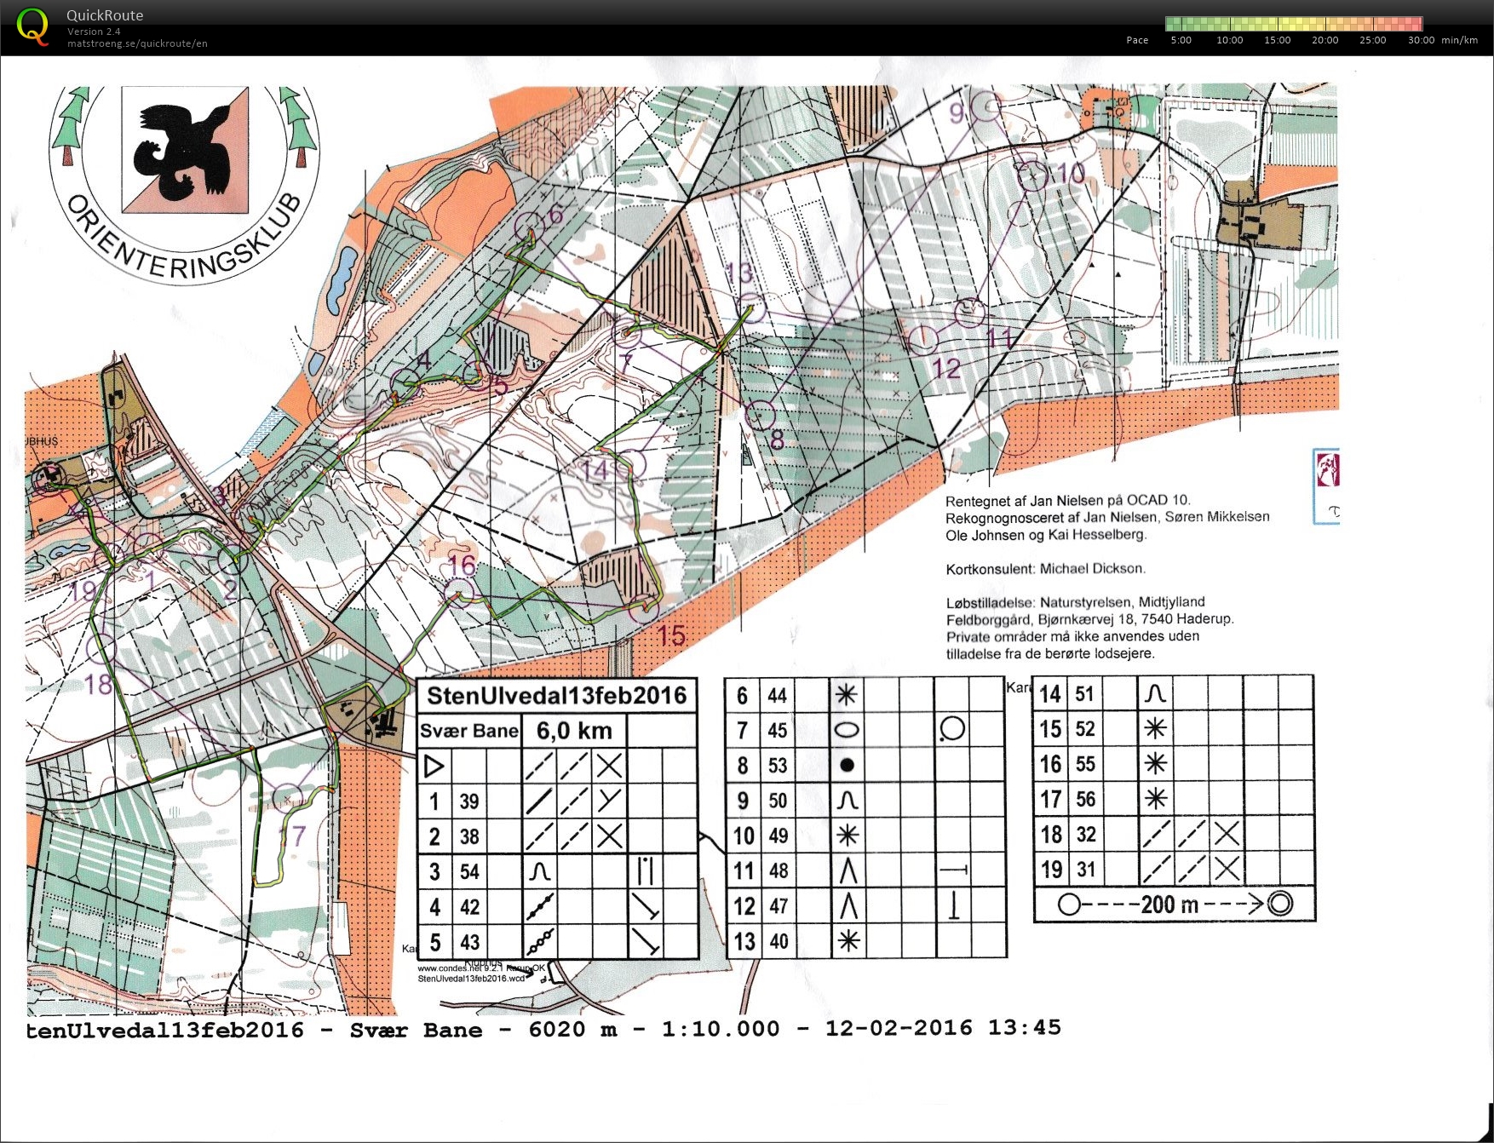Click control code 31 in row 19

(1084, 870)
